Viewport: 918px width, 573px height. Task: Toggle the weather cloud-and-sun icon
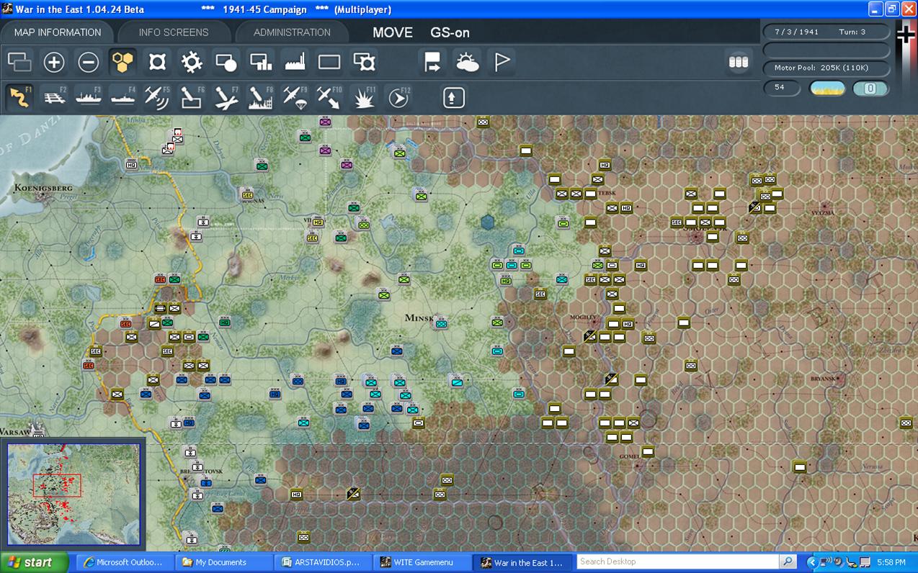click(468, 63)
